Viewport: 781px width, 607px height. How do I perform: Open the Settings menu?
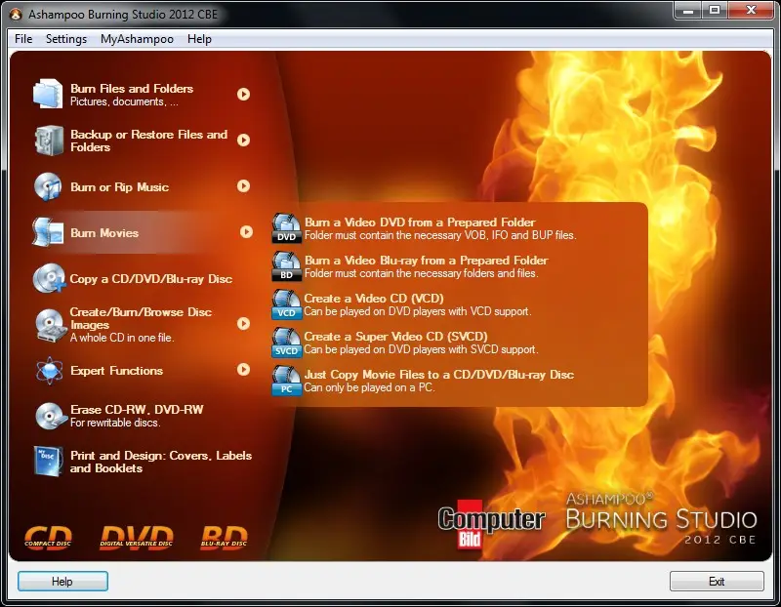click(66, 39)
